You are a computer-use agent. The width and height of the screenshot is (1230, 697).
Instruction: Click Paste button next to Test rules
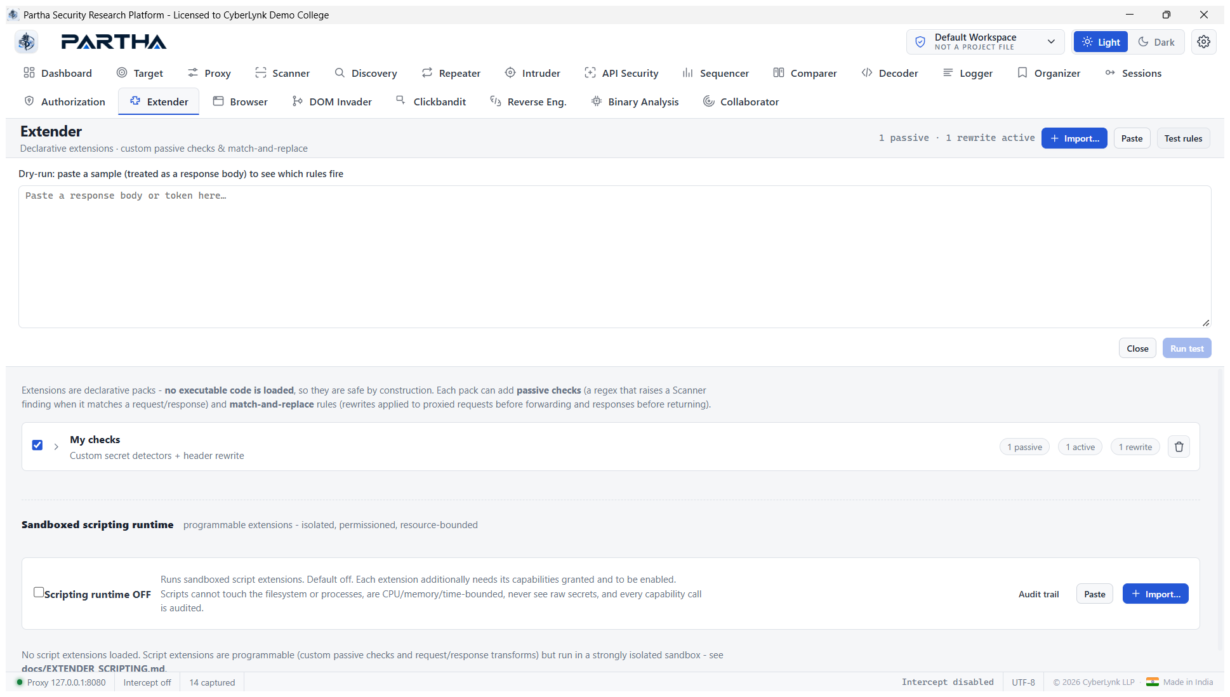point(1132,138)
